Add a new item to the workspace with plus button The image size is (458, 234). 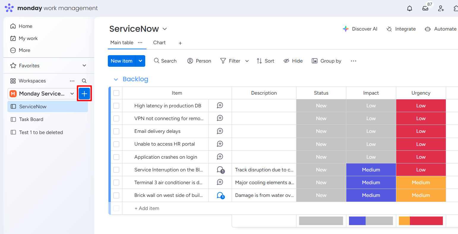(84, 94)
